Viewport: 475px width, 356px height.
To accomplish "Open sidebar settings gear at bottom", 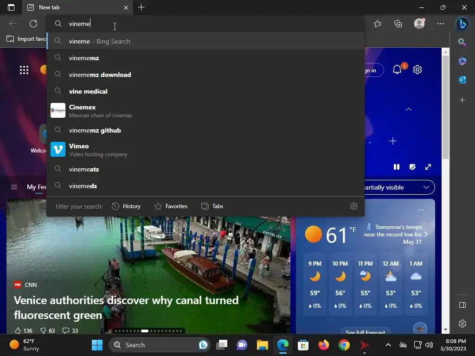I will tap(462, 324).
